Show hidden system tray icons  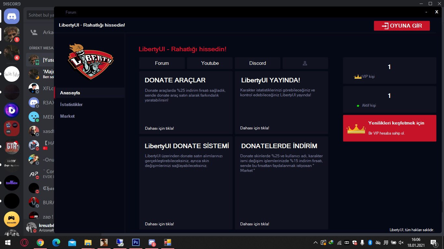tap(315, 243)
